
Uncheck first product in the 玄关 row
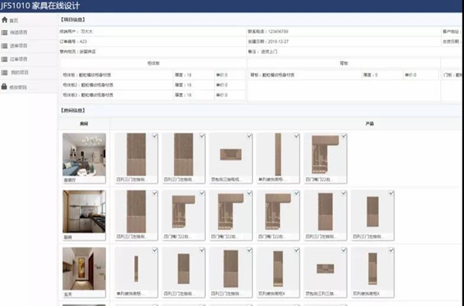click(x=155, y=250)
